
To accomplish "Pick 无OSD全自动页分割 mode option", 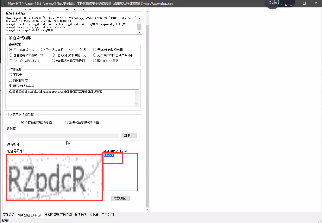I will (x=95, y=50).
